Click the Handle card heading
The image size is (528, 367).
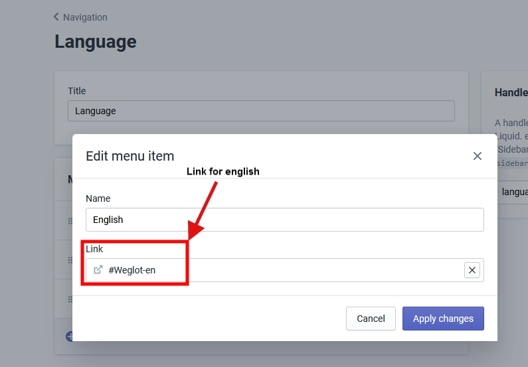pyautogui.click(x=511, y=93)
